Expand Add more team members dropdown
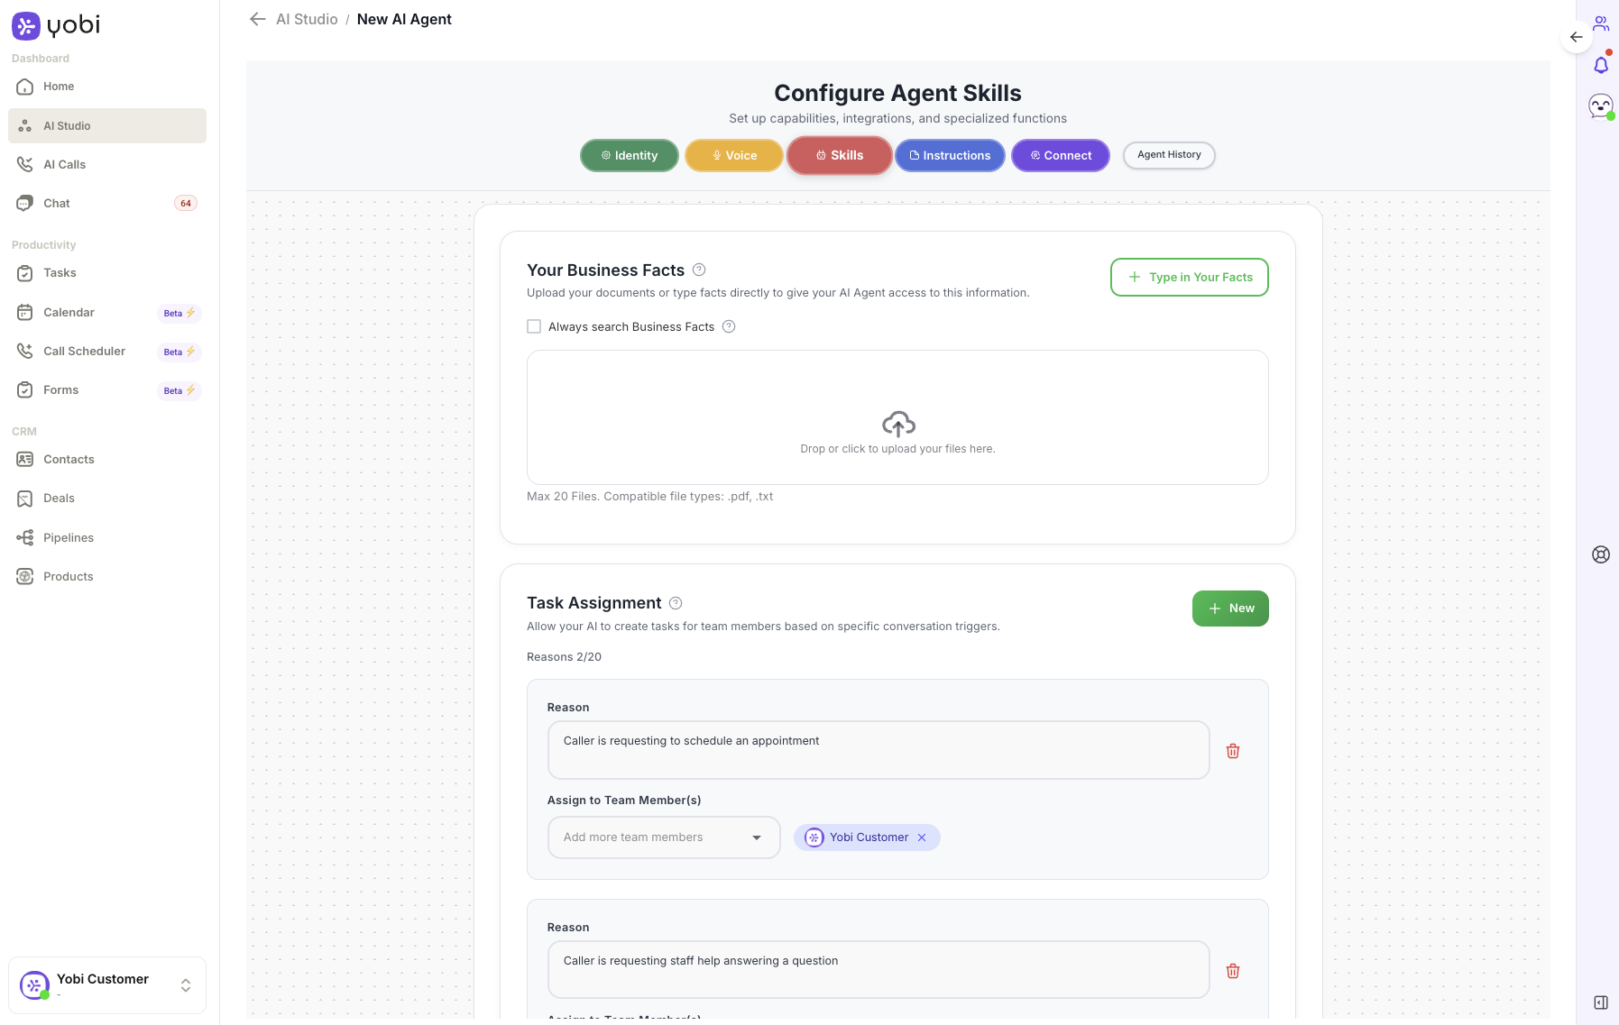This screenshot has height=1025, width=1619. (664, 837)
